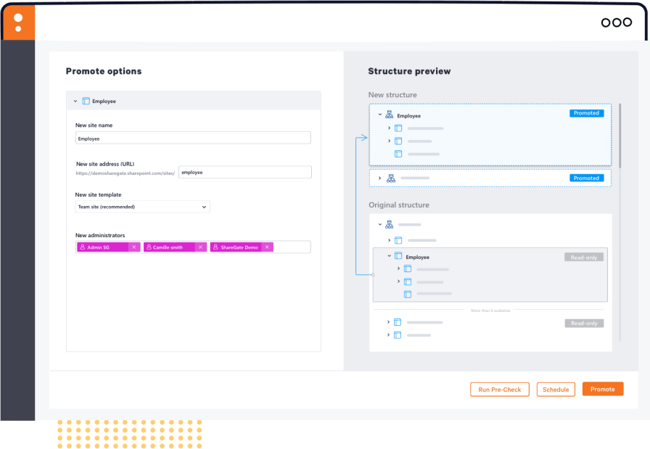Viewport: 650px width, 449px height.
Task: Open the New site template dropdown
Action: (x=142, y=207)
